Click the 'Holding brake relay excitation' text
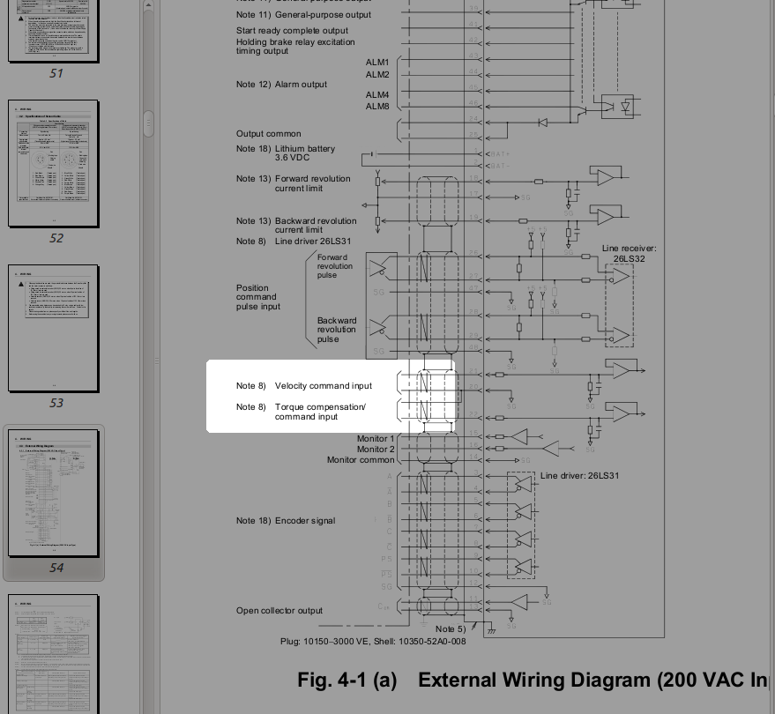Screen dimensions: 775x714 [x=295, y=42]
